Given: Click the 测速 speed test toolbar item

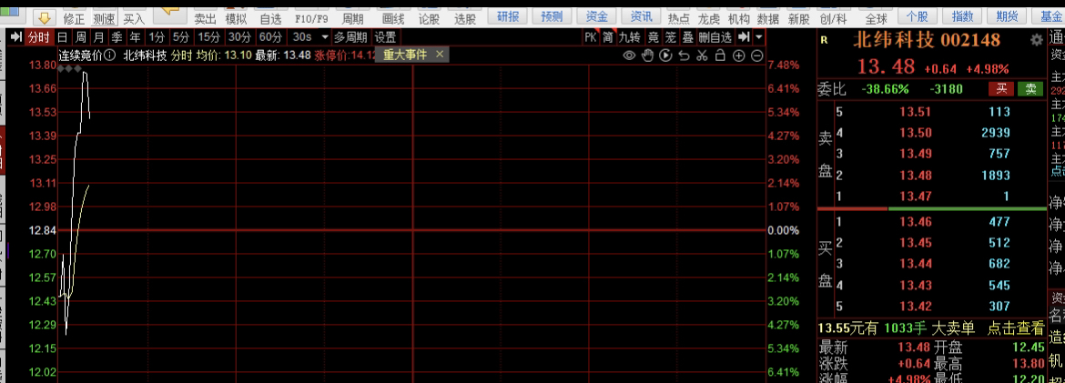Looking at the screenshot, I should pyautogui.click(x=103, y=19).
